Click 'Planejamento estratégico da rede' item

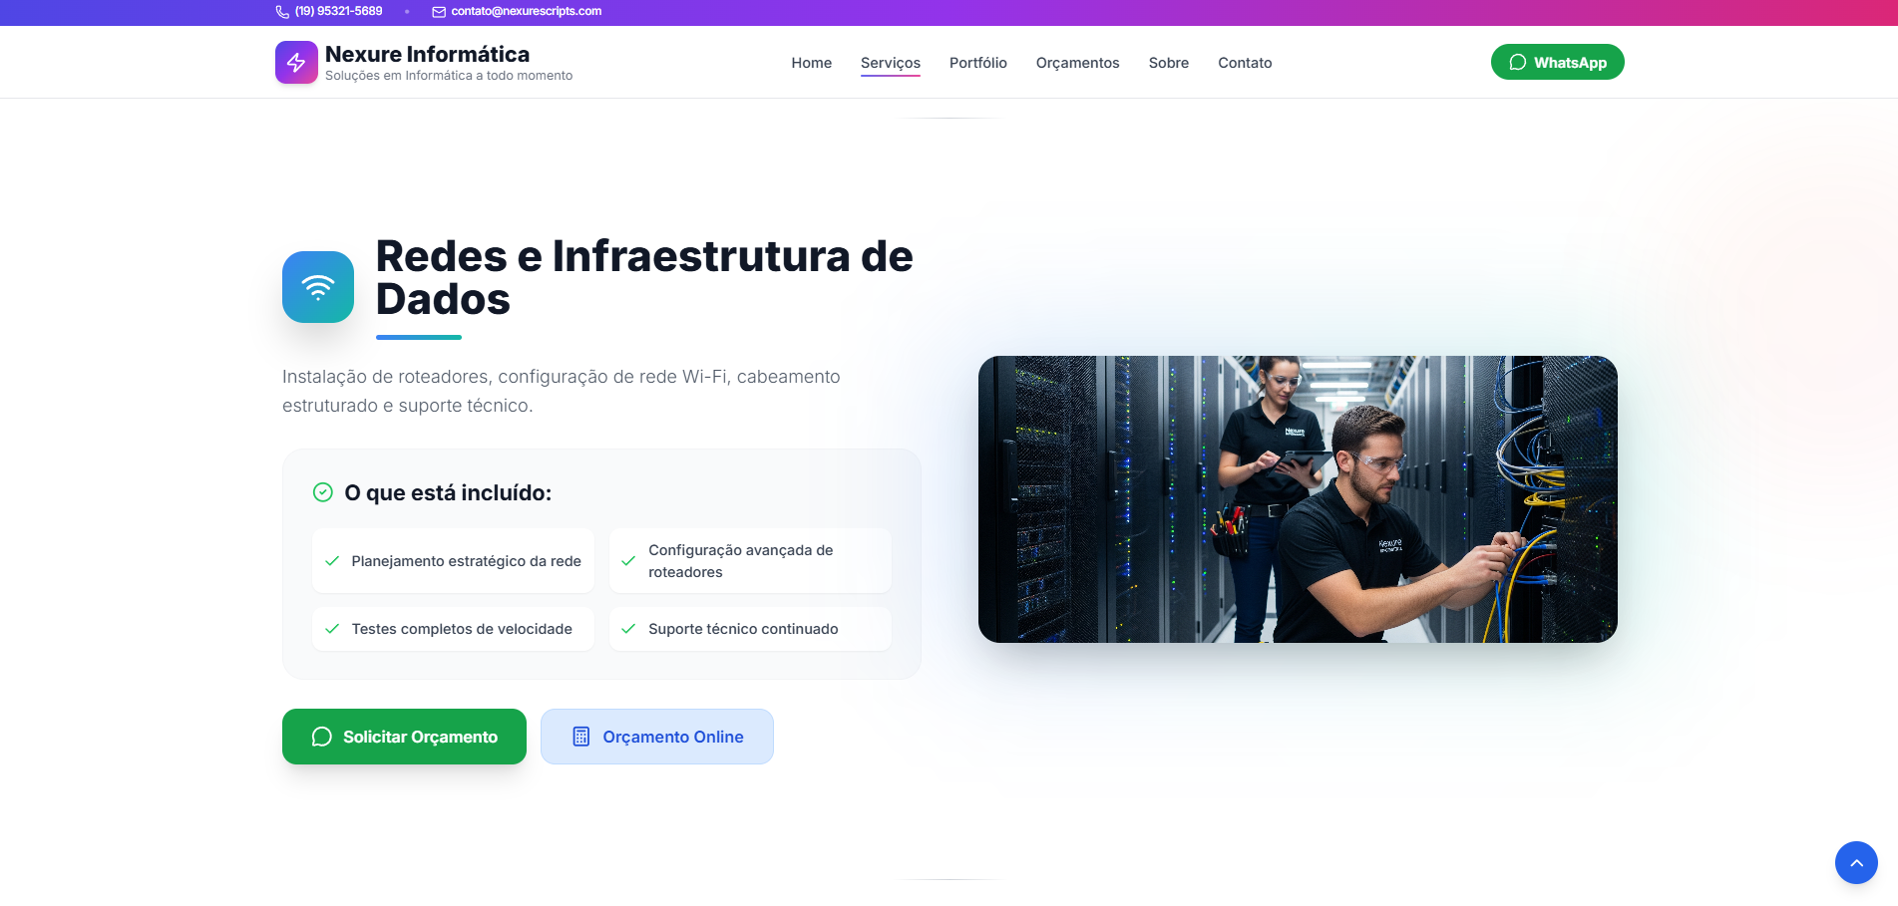click(454, 561)
